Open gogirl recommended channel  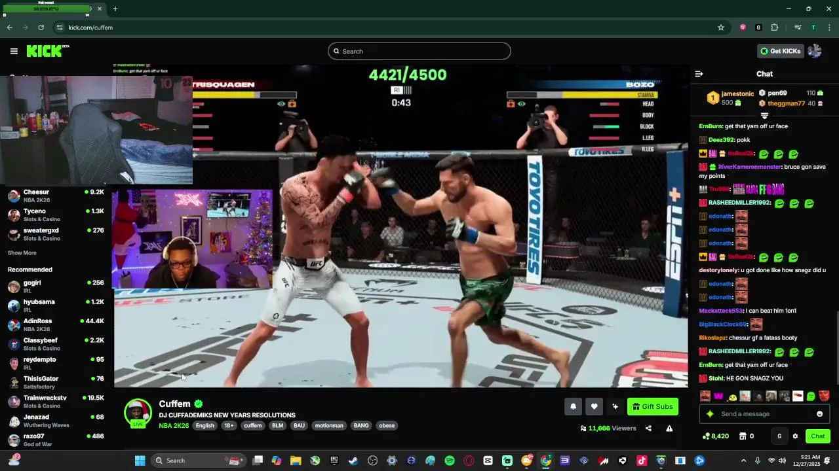pyautogui.click(x=56, y=287)
